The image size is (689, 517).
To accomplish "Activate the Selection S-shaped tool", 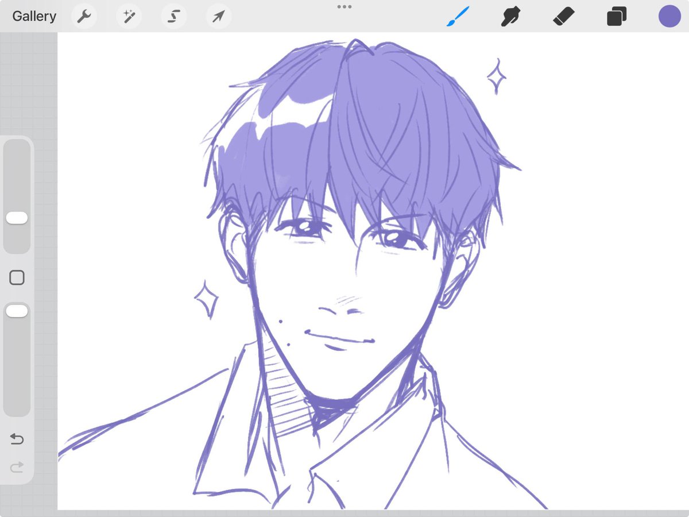I will coord(173,17).
